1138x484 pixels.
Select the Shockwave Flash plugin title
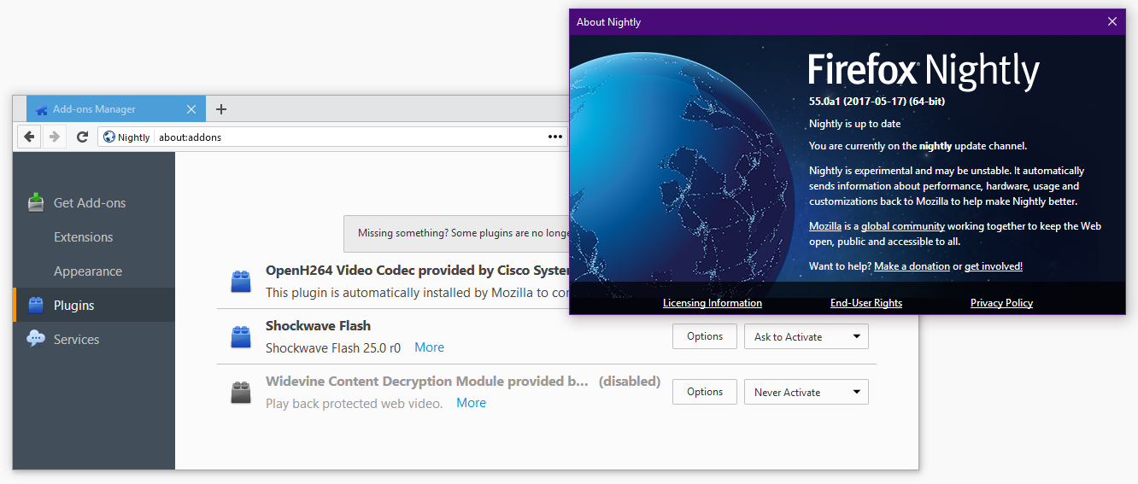pyautogui.click(x=318, y=326)
